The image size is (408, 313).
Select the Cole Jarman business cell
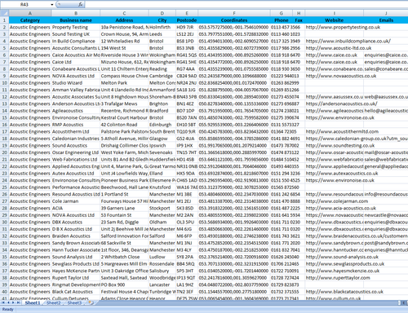[76, 201]
